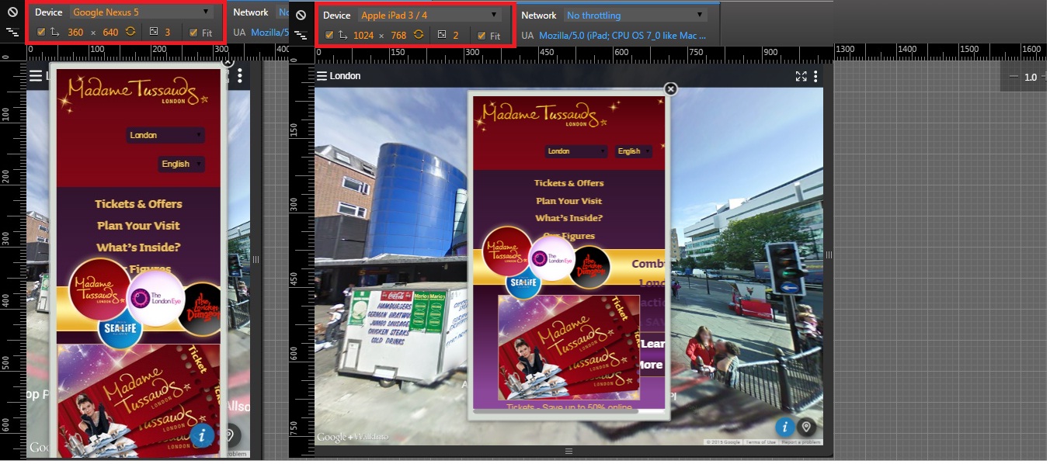Click ticket image thumbnail in iPad popup
This screenshot has height=464, width=1057.
click(x=568, y=347)
